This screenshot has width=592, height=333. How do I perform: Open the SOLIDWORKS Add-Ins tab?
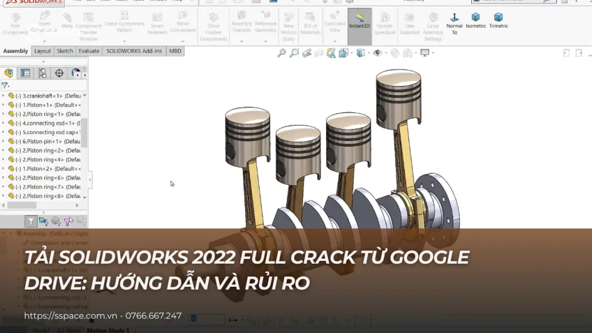[134, 51]
